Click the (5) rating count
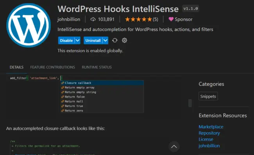 156,20
